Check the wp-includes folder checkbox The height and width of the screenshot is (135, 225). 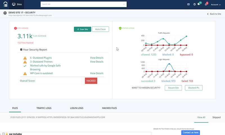[x=4, y=134]
